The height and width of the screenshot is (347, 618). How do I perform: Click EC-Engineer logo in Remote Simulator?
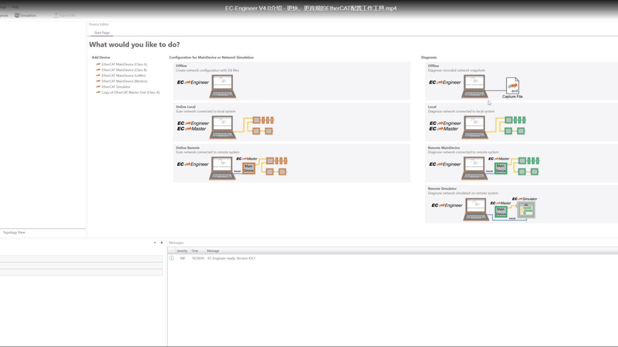coord(447,206)
